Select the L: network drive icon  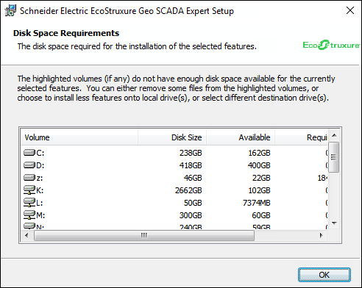29,203
